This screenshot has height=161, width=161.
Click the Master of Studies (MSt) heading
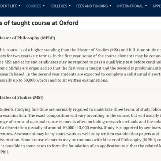tap(22, 97)
